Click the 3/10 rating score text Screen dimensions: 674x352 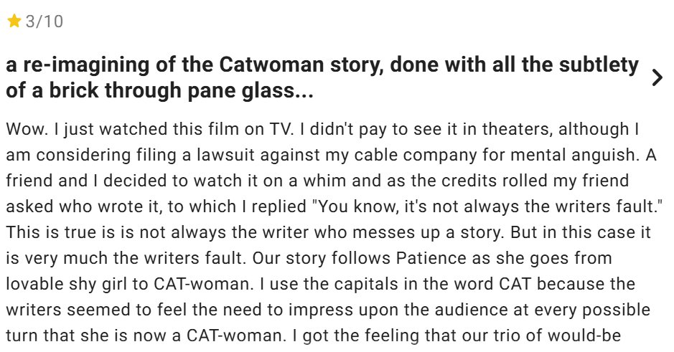tap(45, 22)
